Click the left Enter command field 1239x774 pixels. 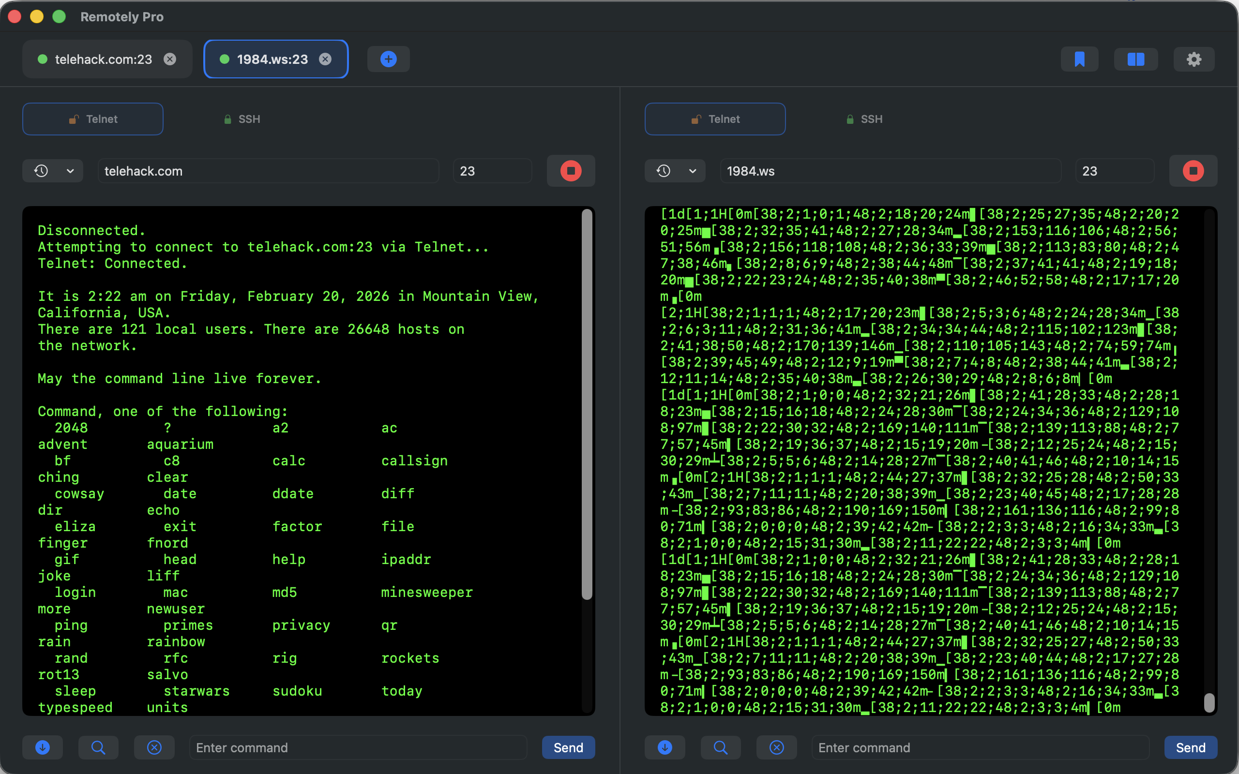pyautogui.click(x=358, y=747)
